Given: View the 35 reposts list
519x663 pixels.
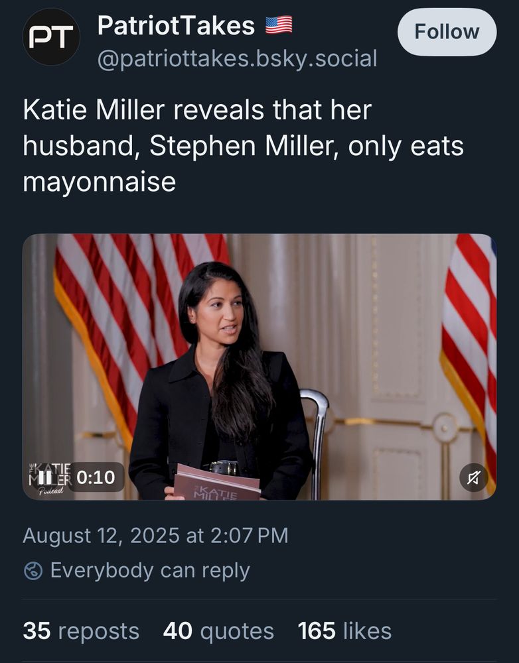Looking at the screenshot, I should 81,631.
